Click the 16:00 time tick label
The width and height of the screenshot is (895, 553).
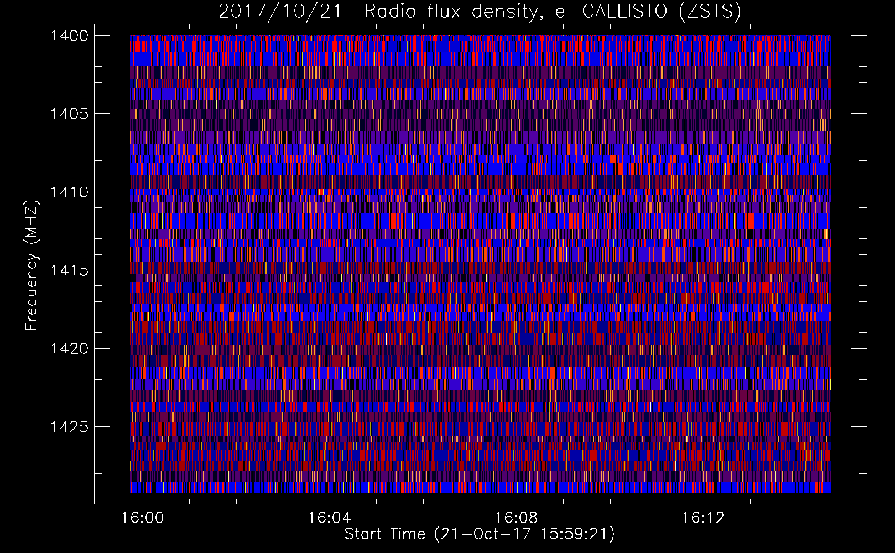[x=143, y=518]
